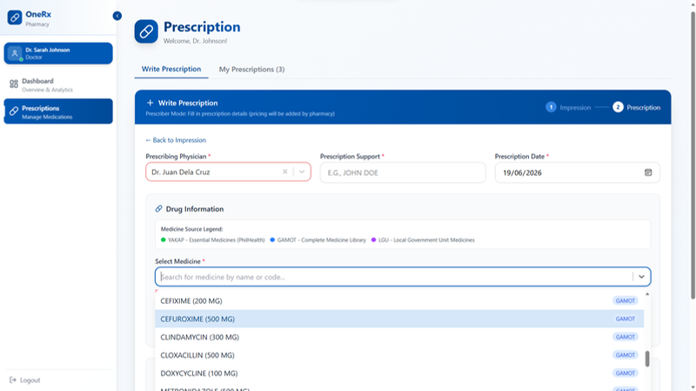Image resolution: width=696 pixels, height=391 pixels.
Task: Clear the Dr. Juan Dela Cruz selection
Action: [x=285, y=172]
